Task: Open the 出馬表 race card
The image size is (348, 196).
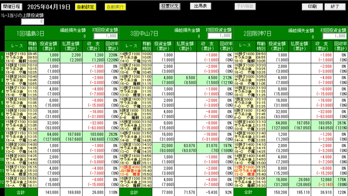Action: 200,6
